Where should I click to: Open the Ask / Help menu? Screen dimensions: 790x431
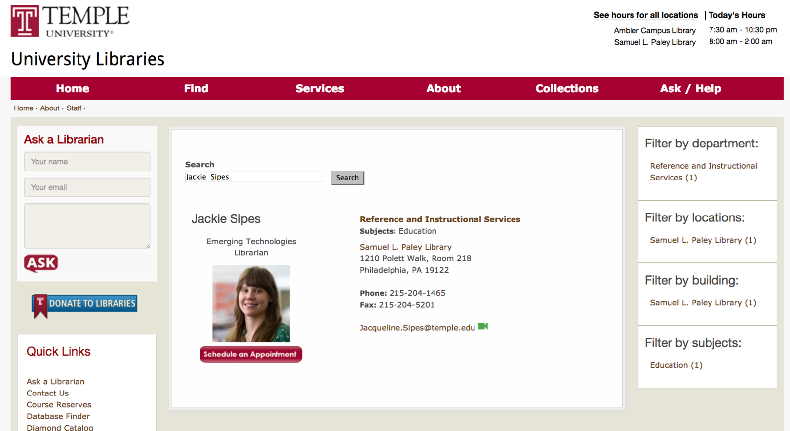click(690, 89)
